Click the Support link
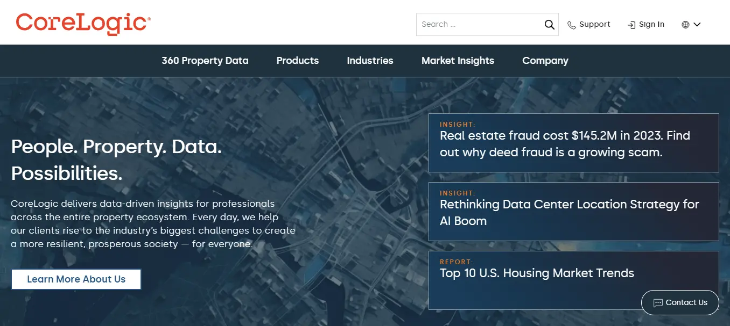This screenshot has width=730, height=326. (x=589, y=25)
